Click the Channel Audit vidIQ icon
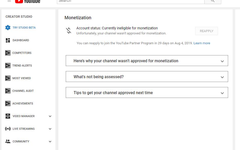The image size is (240, 150). (x=8, y=91)
